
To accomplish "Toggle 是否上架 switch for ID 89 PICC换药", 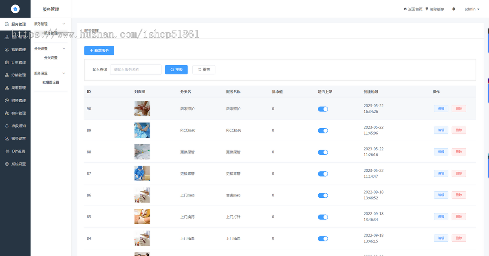I will pyautogui.click(x=323, y=131).
